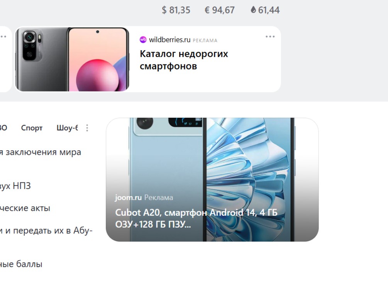Image resolution: width=388 pixels, height=294 pixels.
Task: Open the budget smartphones phone image
Action: (72, 59)
